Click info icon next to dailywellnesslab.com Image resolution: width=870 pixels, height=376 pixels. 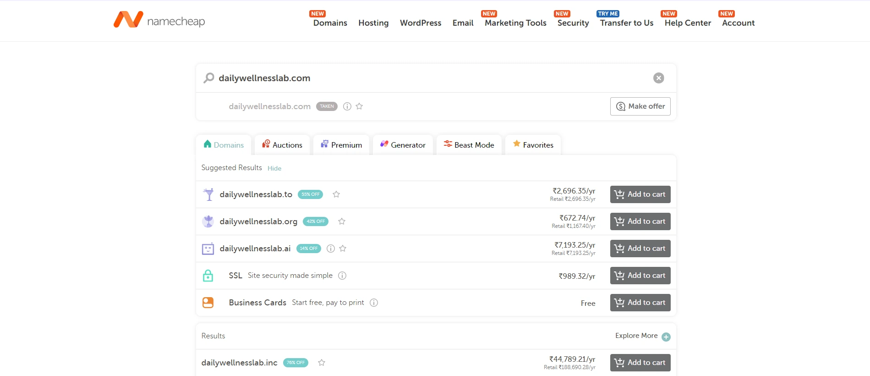[347, 106]
